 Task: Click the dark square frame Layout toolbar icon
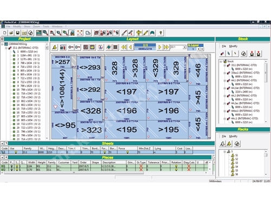115,47
